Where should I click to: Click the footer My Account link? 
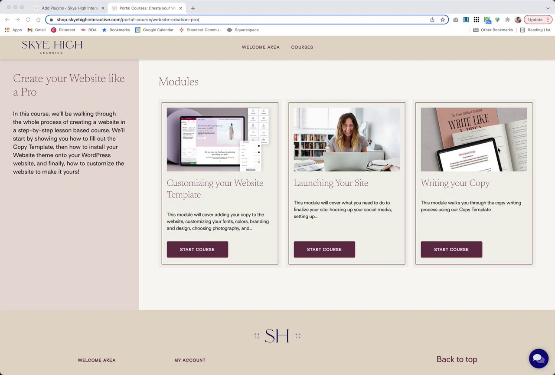pyautogui.click(x=190, y=360)
